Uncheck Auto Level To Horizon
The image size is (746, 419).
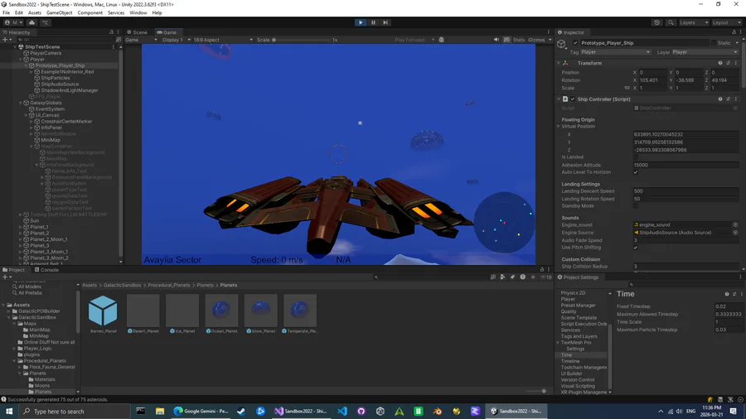coord(636,172)
